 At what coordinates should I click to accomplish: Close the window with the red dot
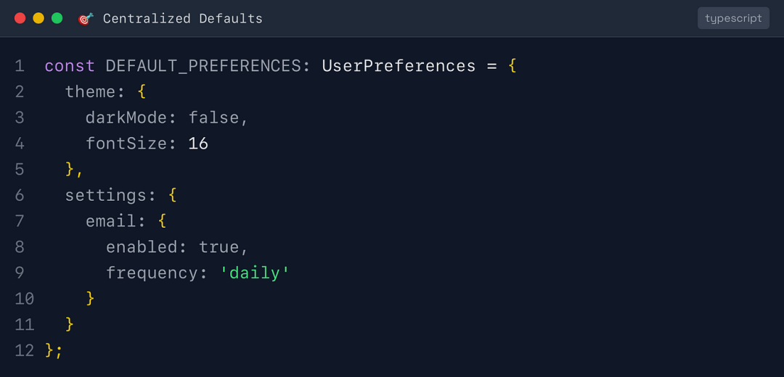pos(20,19)
